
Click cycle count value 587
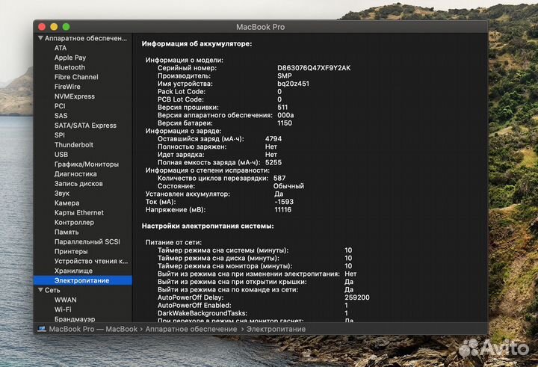pyautogui.click(x=279, y=178)
